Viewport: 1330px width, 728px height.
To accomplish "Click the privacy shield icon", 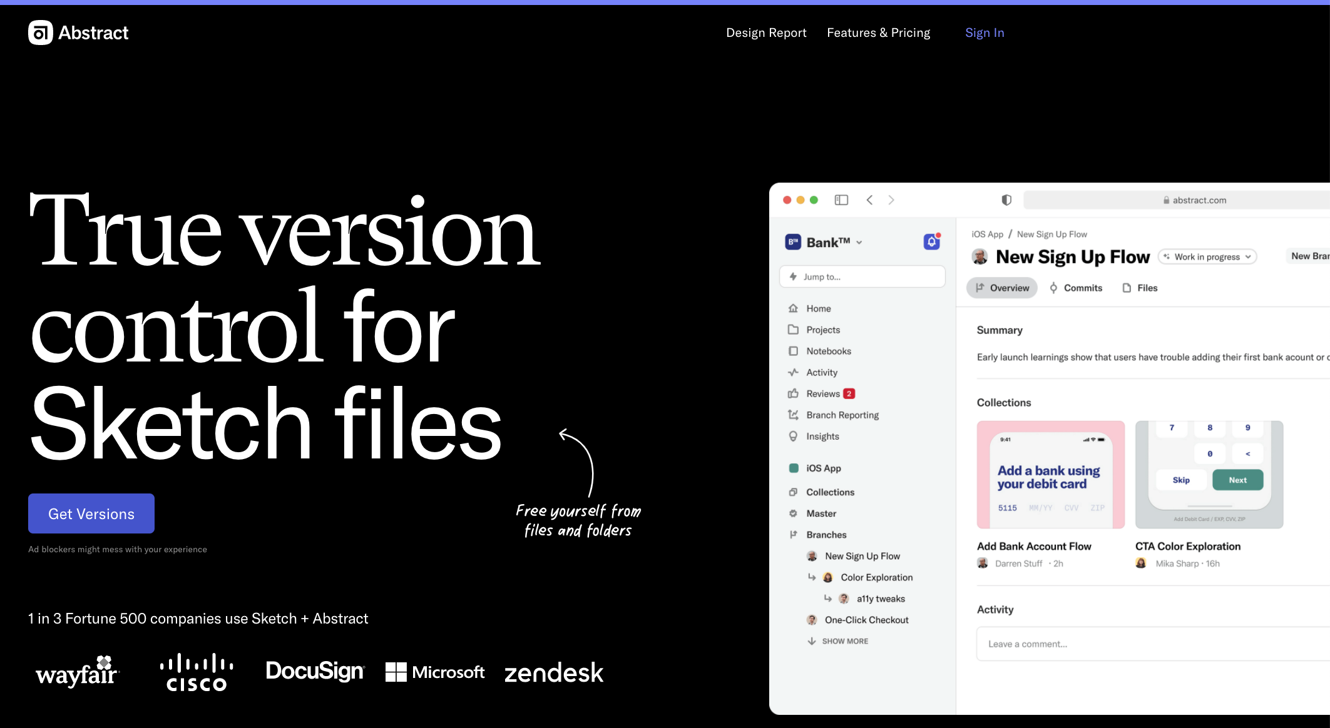I will 1006,200.
